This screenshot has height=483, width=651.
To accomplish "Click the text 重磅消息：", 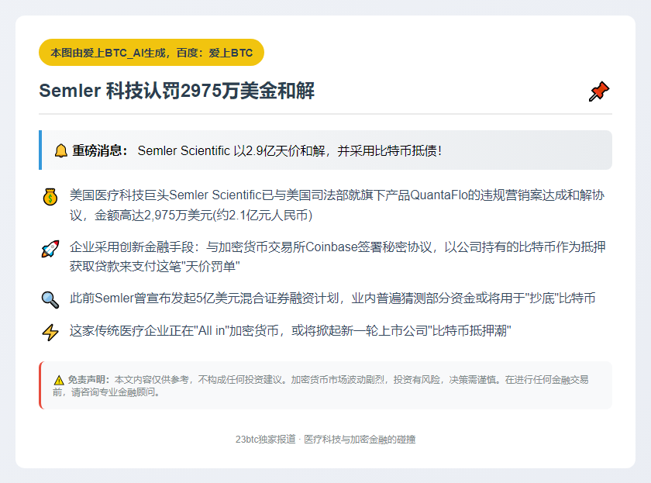I will point(100,150).
